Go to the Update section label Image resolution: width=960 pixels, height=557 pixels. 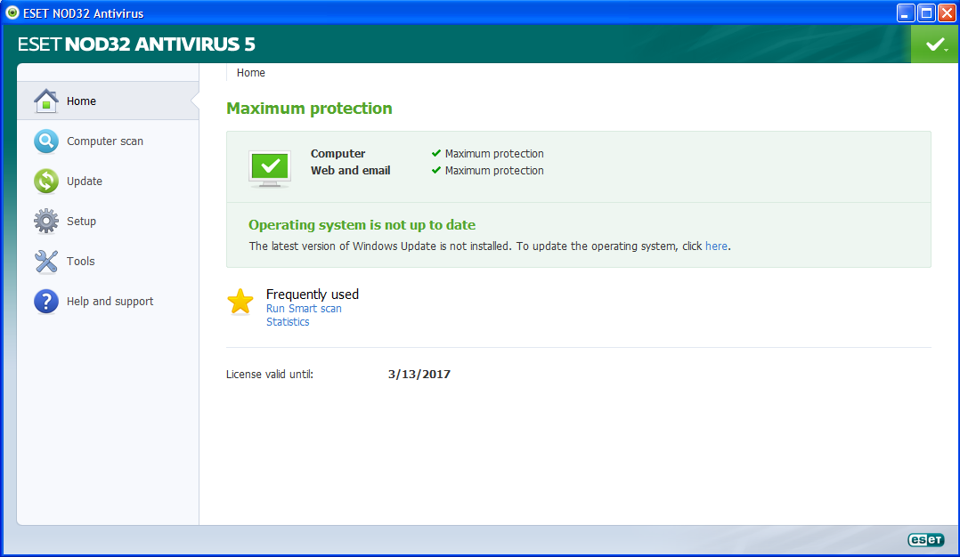(x=85, y=181)
